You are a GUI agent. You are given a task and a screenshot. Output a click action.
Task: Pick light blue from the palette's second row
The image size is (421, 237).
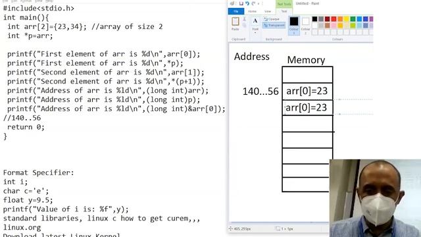[359, 26]
